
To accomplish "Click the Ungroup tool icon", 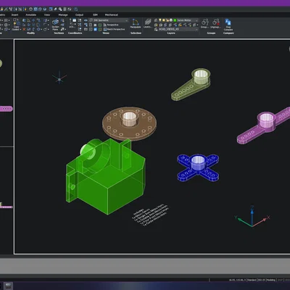I will 215,23.
